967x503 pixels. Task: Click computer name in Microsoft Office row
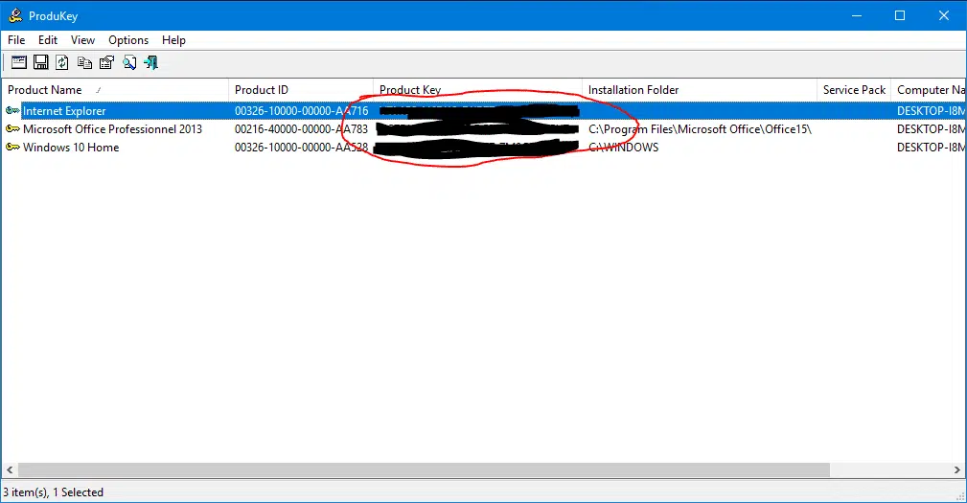(932, 128)
